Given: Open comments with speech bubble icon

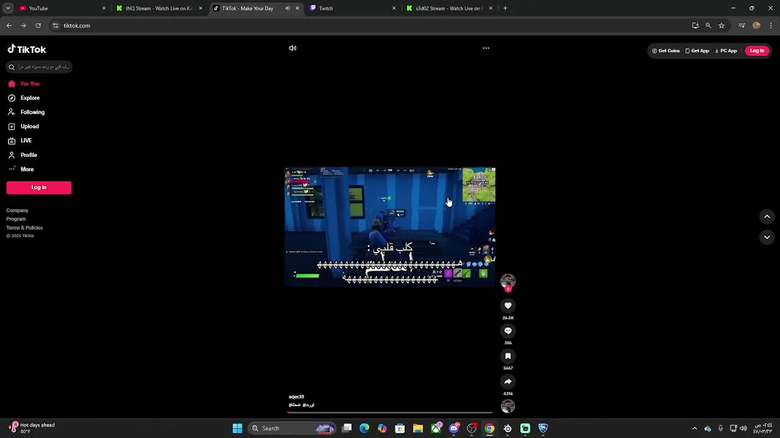Looking at the screenshot, I should pyautogui.click(x=508, y=331).
